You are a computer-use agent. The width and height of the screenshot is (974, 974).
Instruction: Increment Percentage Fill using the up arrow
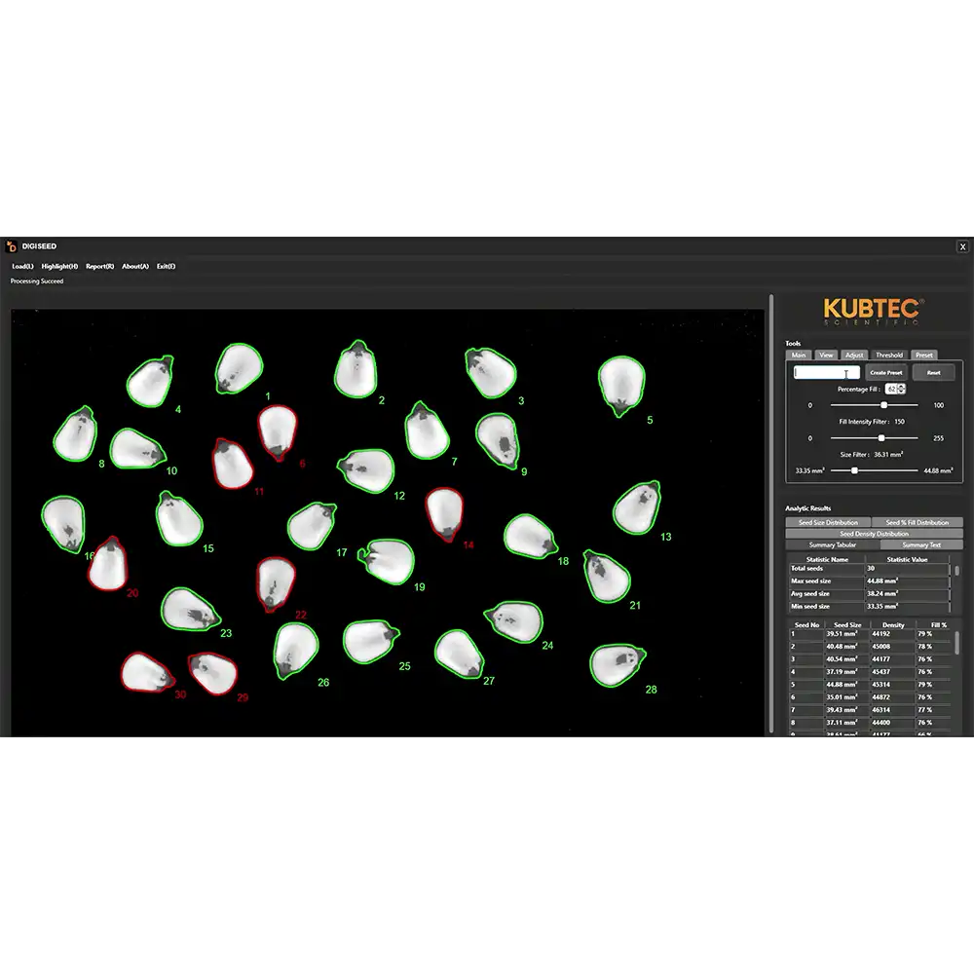(x=903, y=386)
